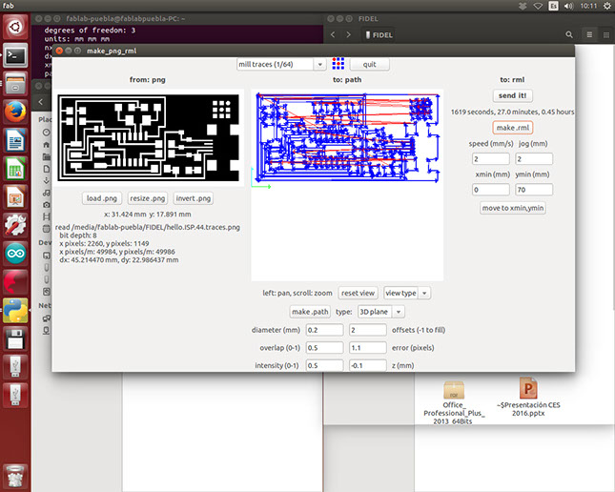Open the floppy disk drive icon in dock
Viewport: 615px width, 492px height.
tap(15, 338)
